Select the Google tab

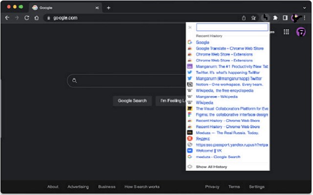66,8
